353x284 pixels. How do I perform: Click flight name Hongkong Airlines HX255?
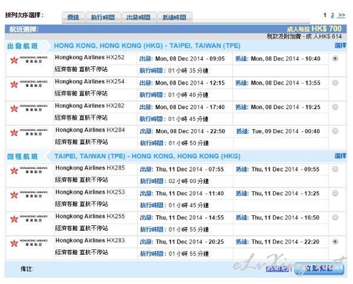90,217
